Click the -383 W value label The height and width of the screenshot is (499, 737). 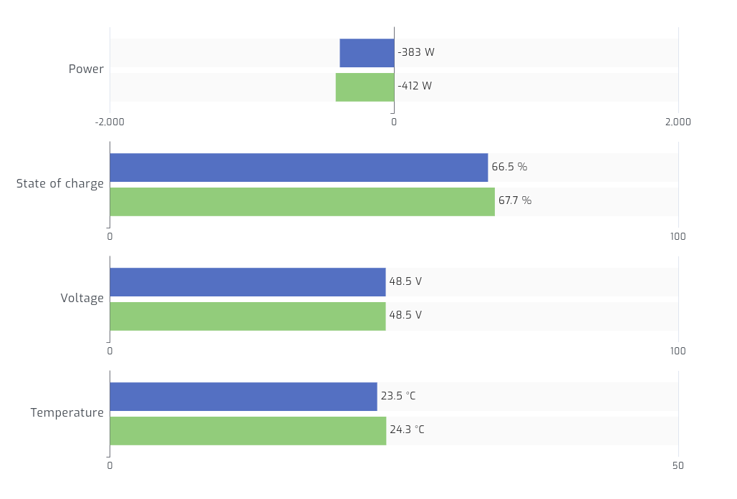416,52
